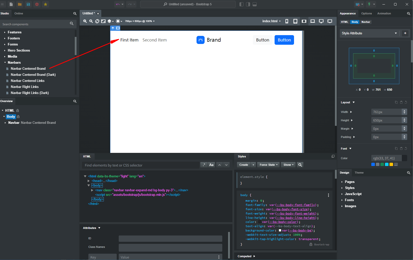Select the desktop monitor breakpoint
Image resolution: width=413 pixels, height=260 pixels.
coord(321,21)
